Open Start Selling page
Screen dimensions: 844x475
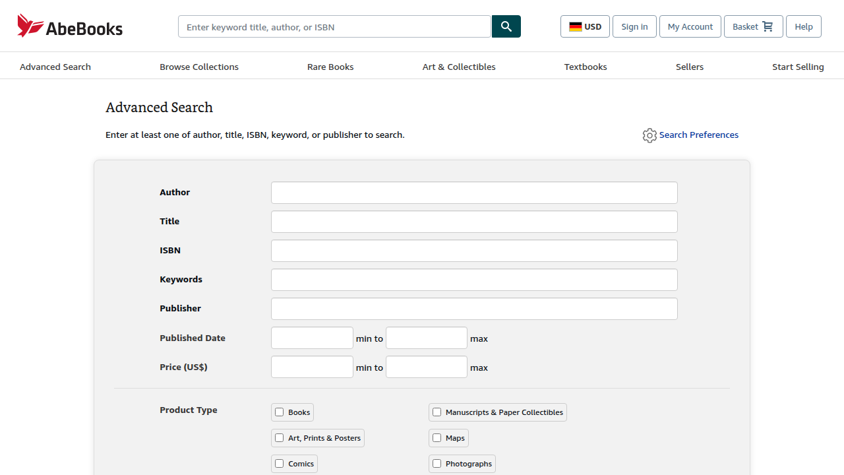click(798, 67)
